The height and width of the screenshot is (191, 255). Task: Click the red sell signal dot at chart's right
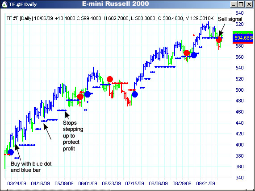219,39
